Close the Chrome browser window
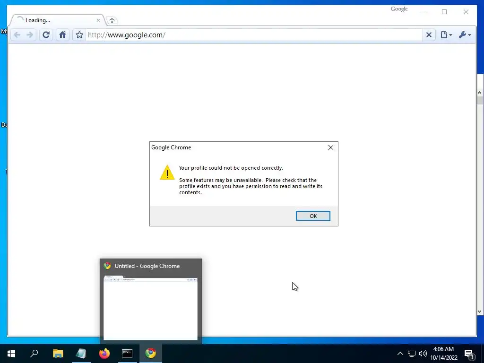Screen dimensions: 484x363 466,12
